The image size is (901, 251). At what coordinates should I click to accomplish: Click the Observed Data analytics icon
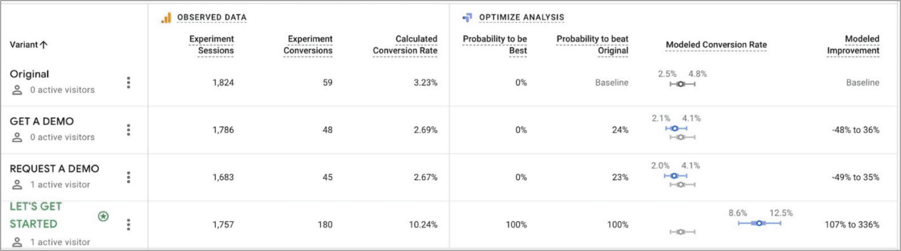(x=166, y=18)
